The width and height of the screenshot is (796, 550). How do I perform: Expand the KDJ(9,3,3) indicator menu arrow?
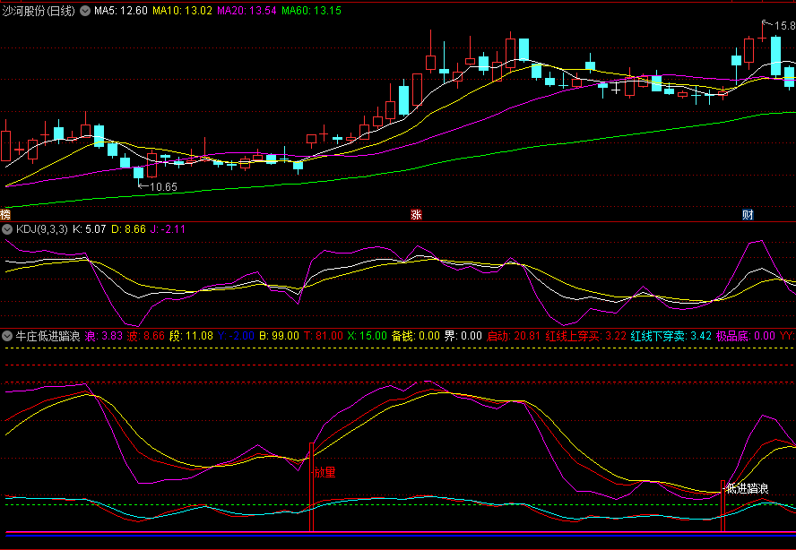pos(7,229)
